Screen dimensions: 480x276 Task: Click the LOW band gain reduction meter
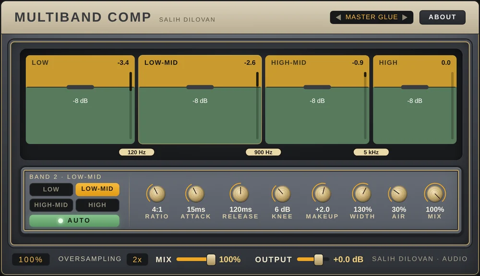pos(131,106)
